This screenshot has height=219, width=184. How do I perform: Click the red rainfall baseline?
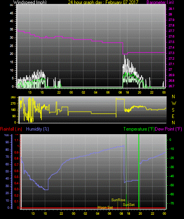click(93, 208)
